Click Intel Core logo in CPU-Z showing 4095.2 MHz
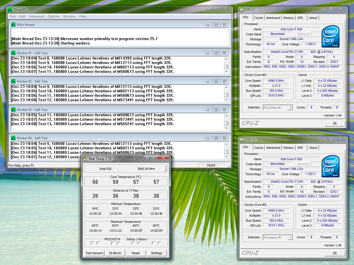Viewport: 354px width, 265px height. 330,166
